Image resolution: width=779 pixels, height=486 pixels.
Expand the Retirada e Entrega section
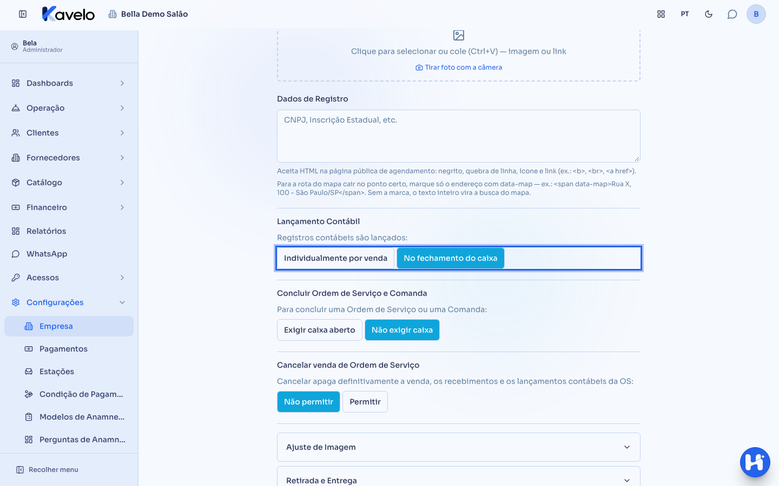pos(459,476)
